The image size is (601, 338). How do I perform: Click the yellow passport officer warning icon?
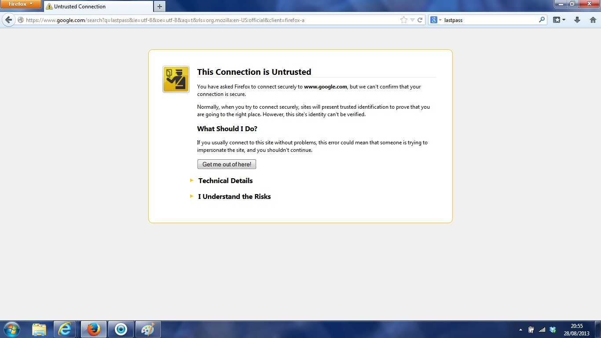coord(176,79)
